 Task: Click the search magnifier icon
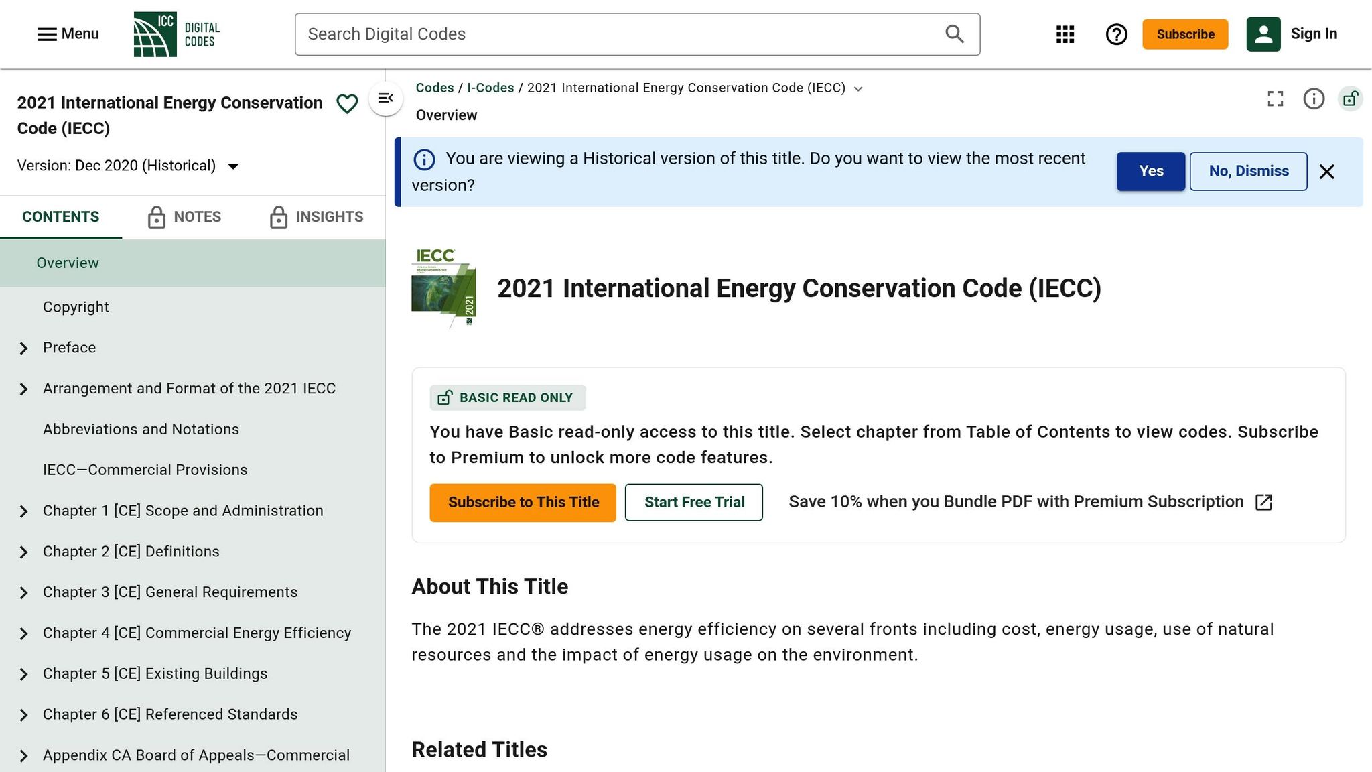955,34
